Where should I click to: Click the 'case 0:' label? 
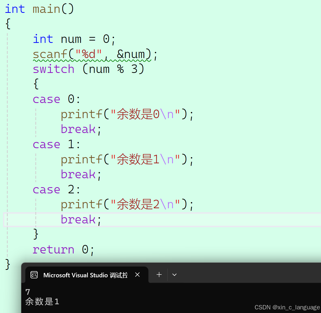click(x=57, y=99)
